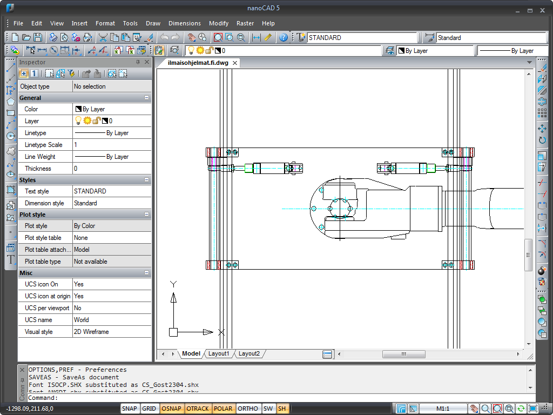Screen dimensions: 553x415
Task: Click the Linetype Scale value field
Action: (x=112, y=145)
